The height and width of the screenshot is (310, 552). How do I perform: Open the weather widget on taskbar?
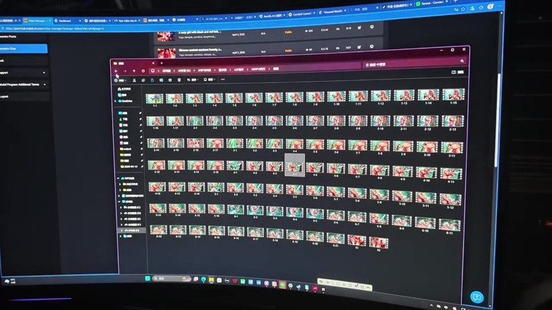9,281
